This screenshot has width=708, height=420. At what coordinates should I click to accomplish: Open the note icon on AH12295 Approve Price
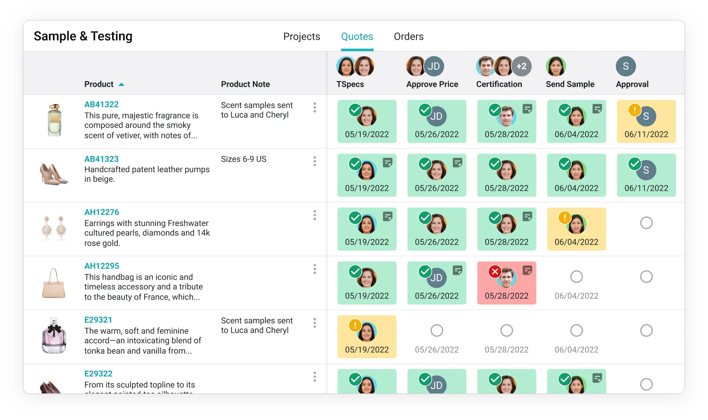pos(458,271)
